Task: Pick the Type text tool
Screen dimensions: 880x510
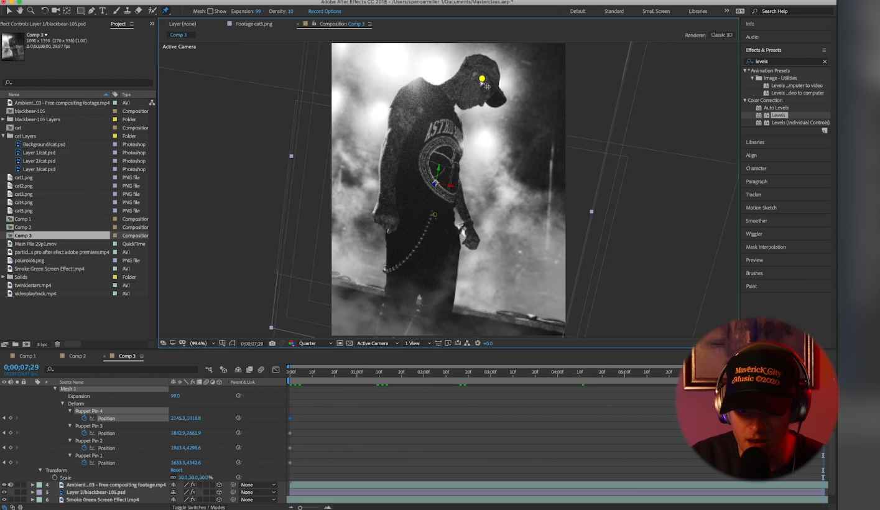Action: coord(103,11)
